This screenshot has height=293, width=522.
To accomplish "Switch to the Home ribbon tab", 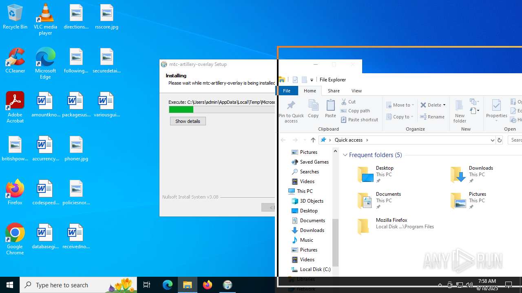I will coord(310,91).
